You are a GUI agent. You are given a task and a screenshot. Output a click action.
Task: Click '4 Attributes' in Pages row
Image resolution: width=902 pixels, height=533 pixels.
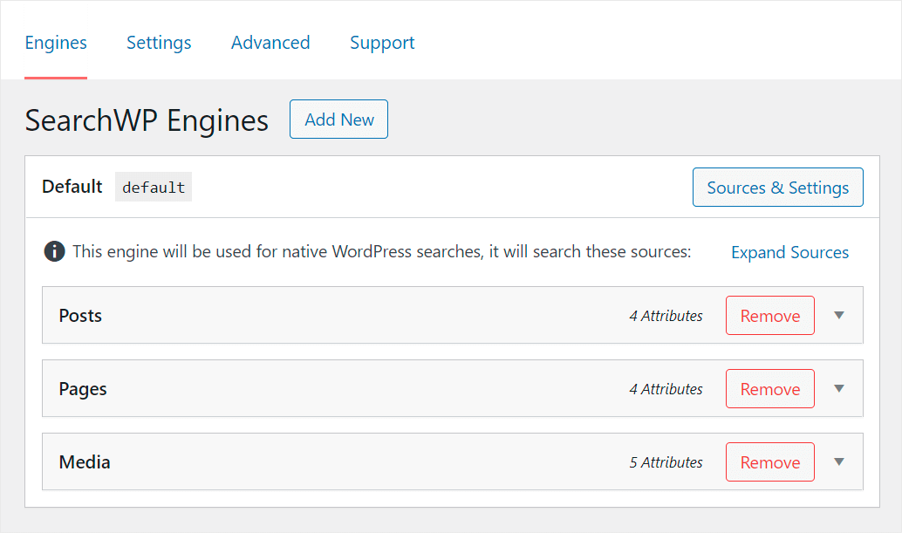tap(666, 389)
